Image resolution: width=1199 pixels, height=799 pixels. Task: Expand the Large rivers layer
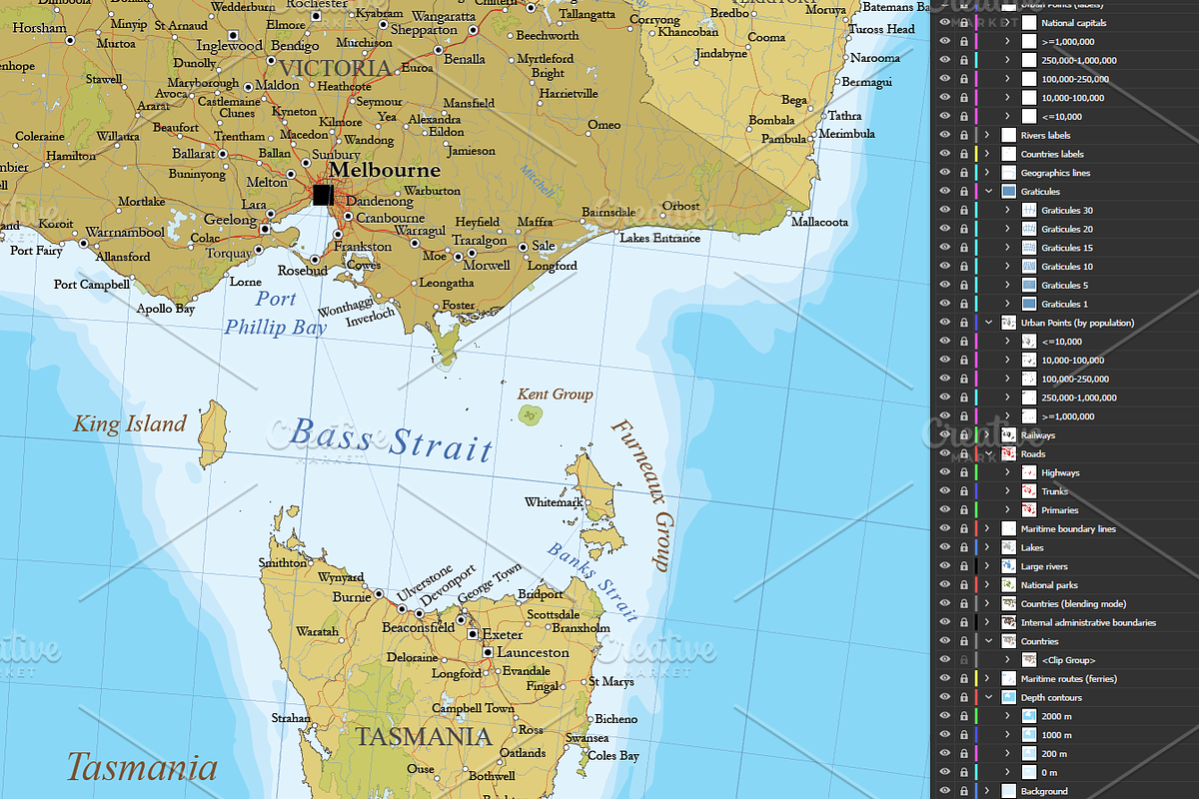click(x=987, y=566)
